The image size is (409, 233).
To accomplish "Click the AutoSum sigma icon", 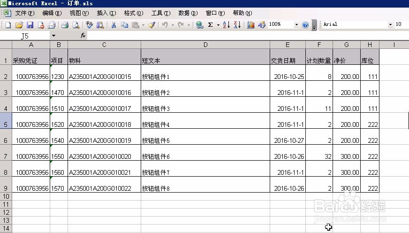I will tap(211, 25).
